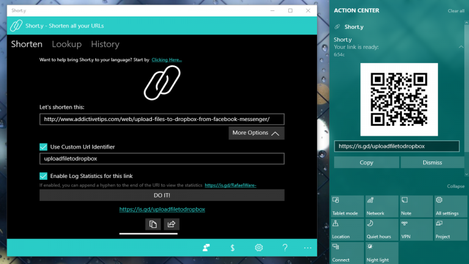Open VPN quick action tile
469x264 pixels.
416,230
